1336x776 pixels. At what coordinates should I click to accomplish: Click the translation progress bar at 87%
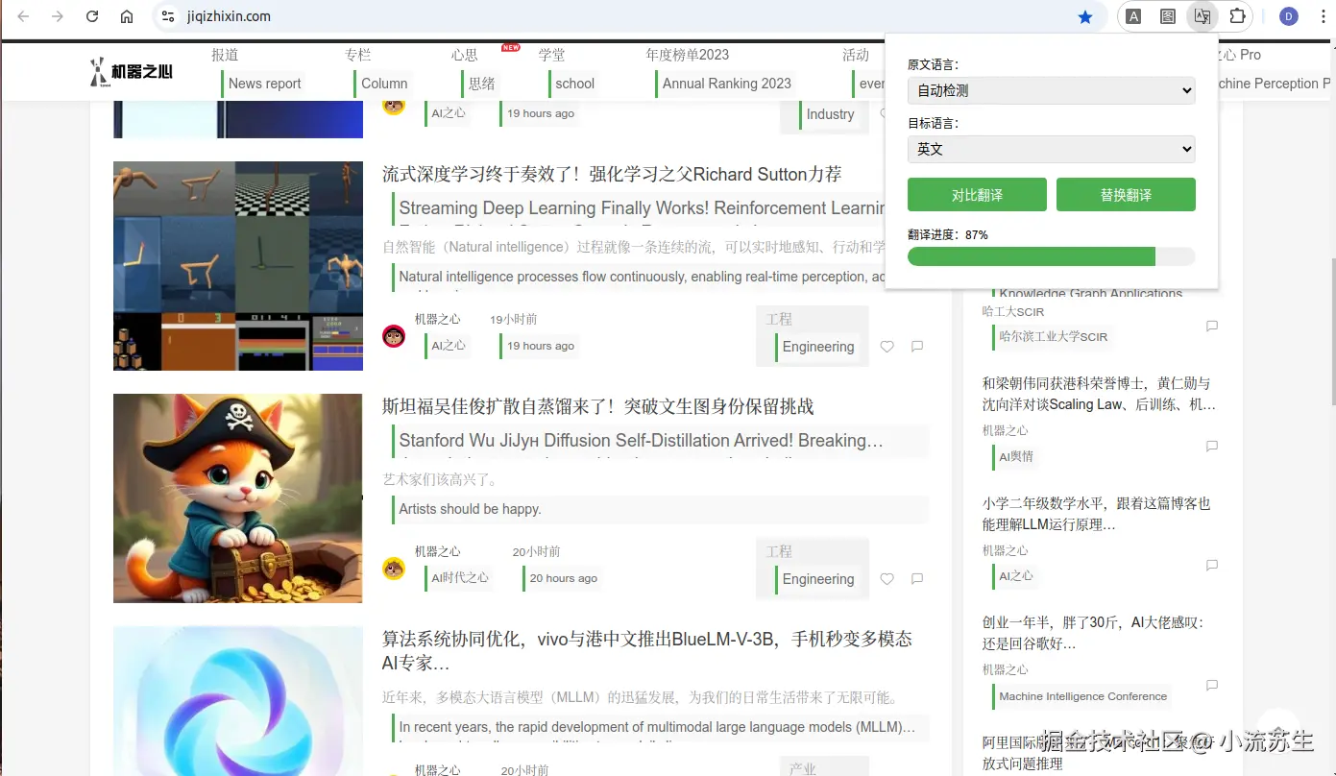click(1051, 255)
